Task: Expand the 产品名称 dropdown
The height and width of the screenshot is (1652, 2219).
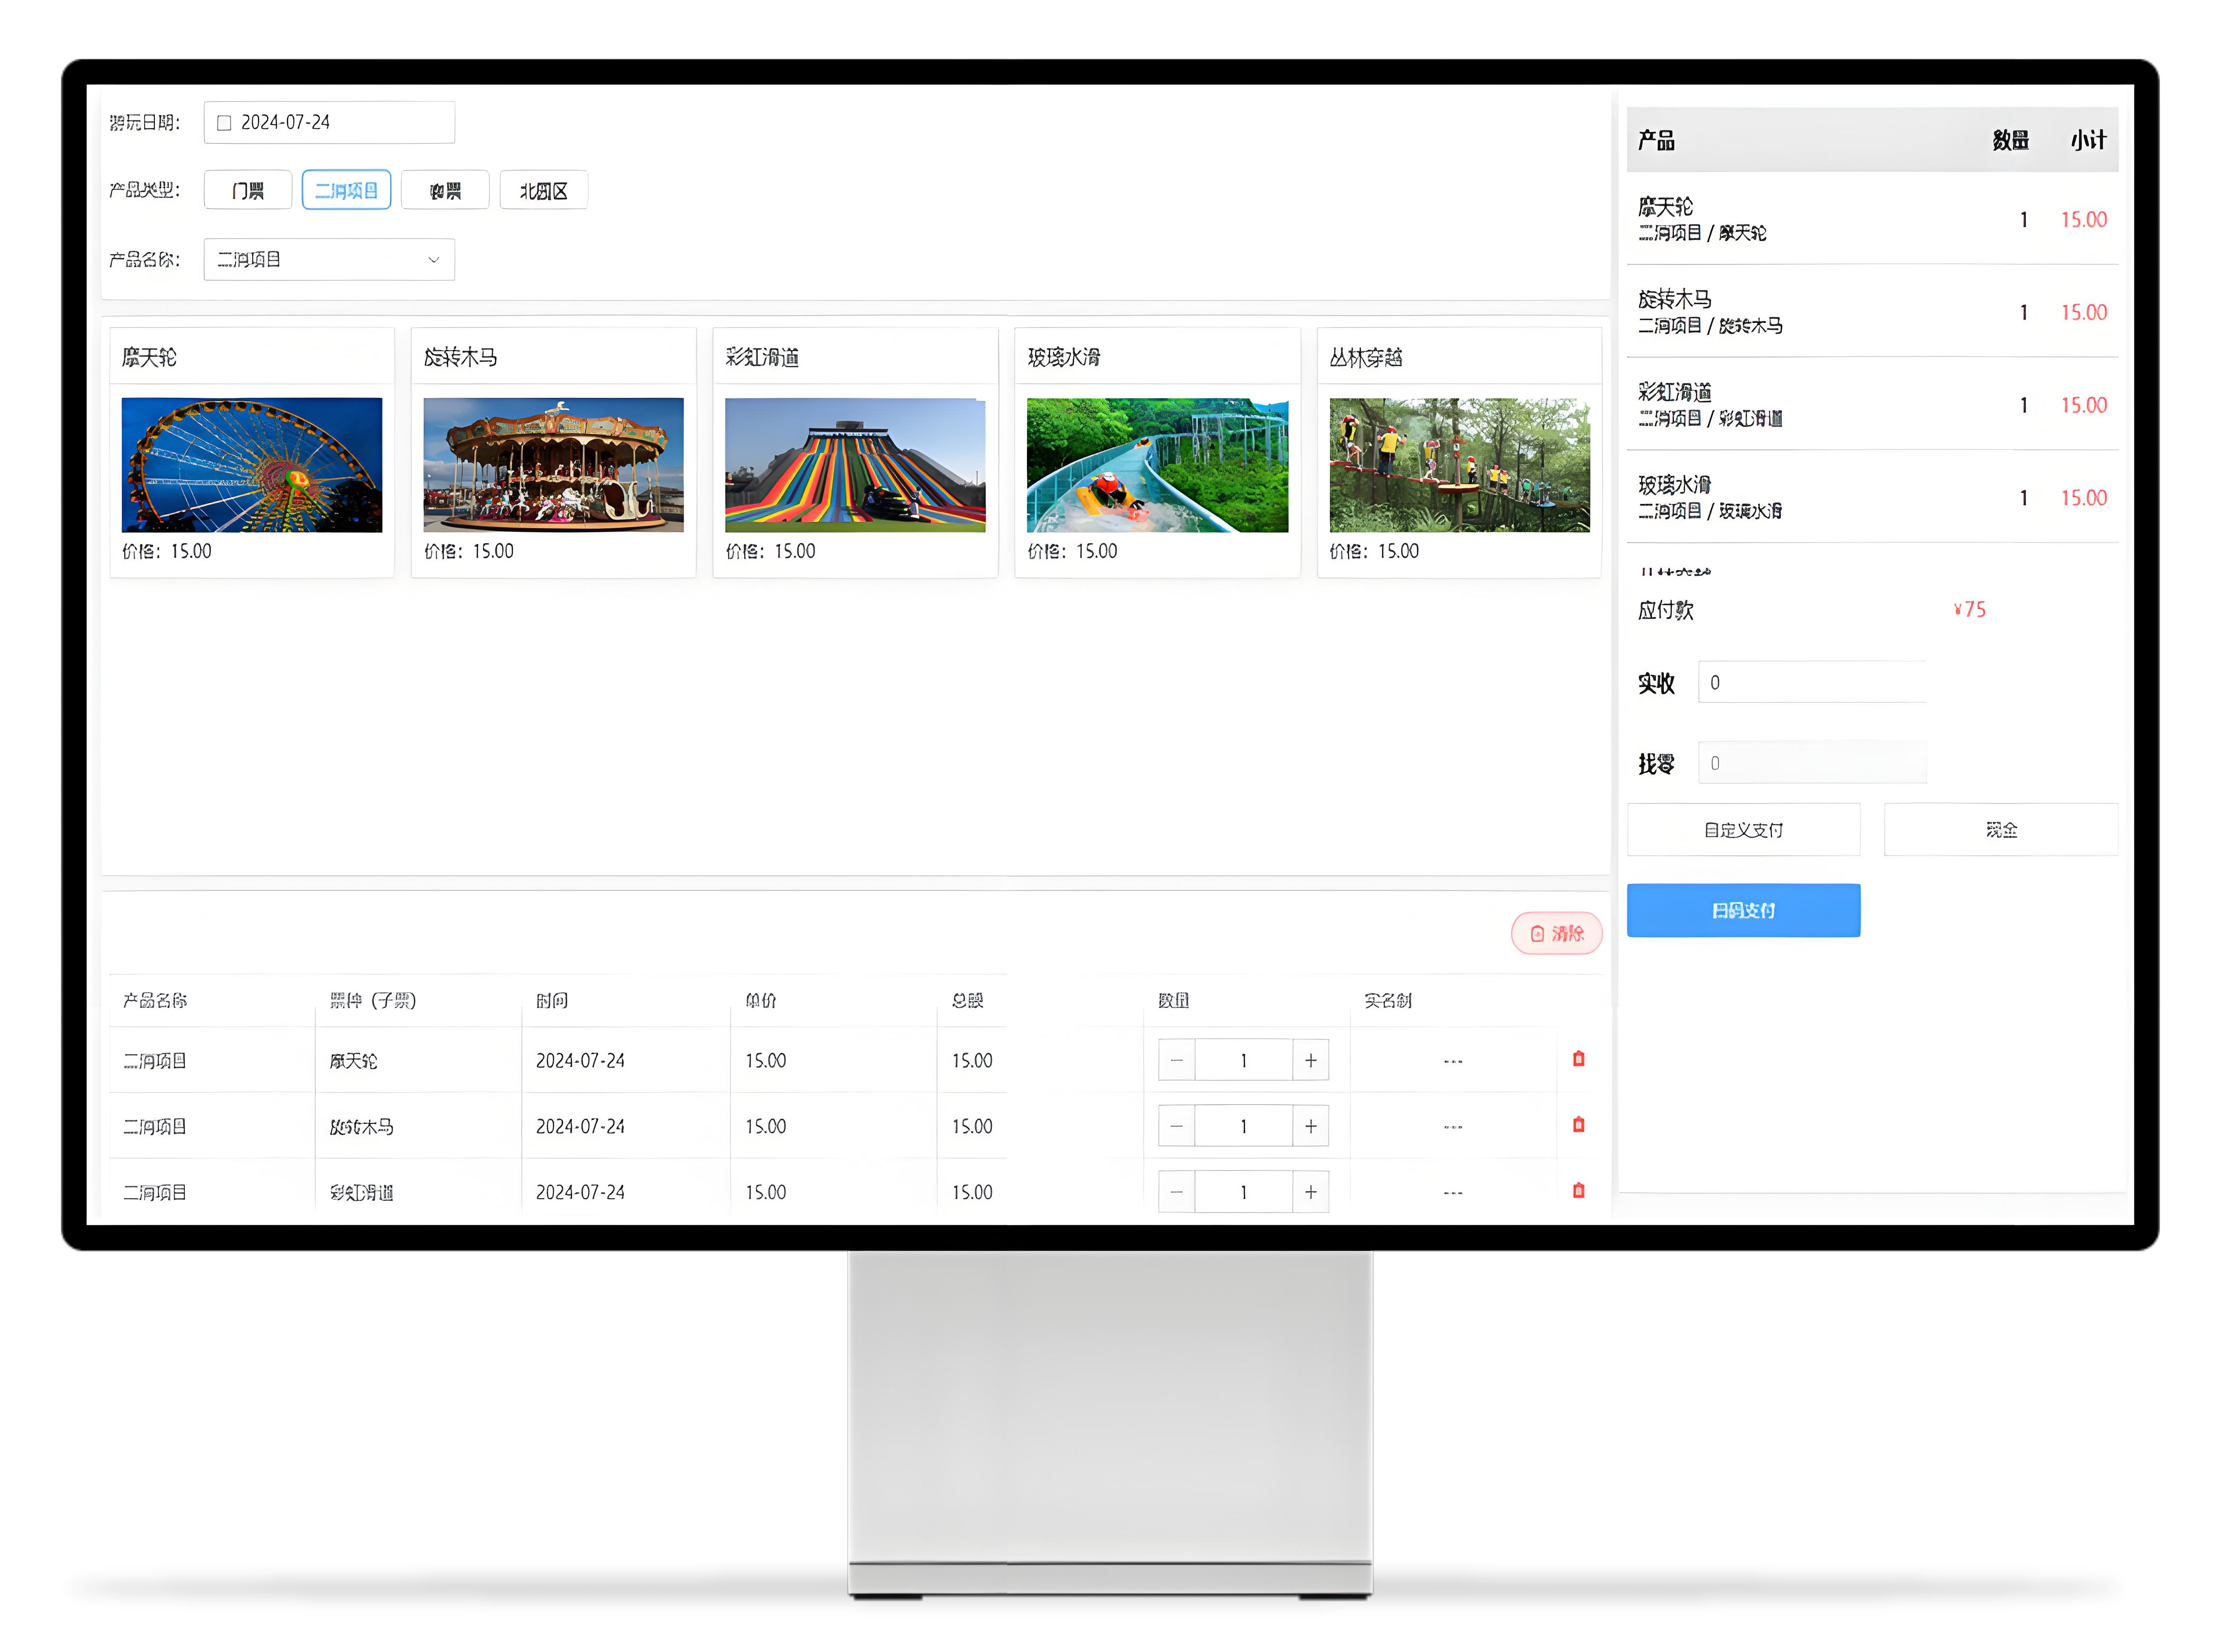Action: (329, 259)
